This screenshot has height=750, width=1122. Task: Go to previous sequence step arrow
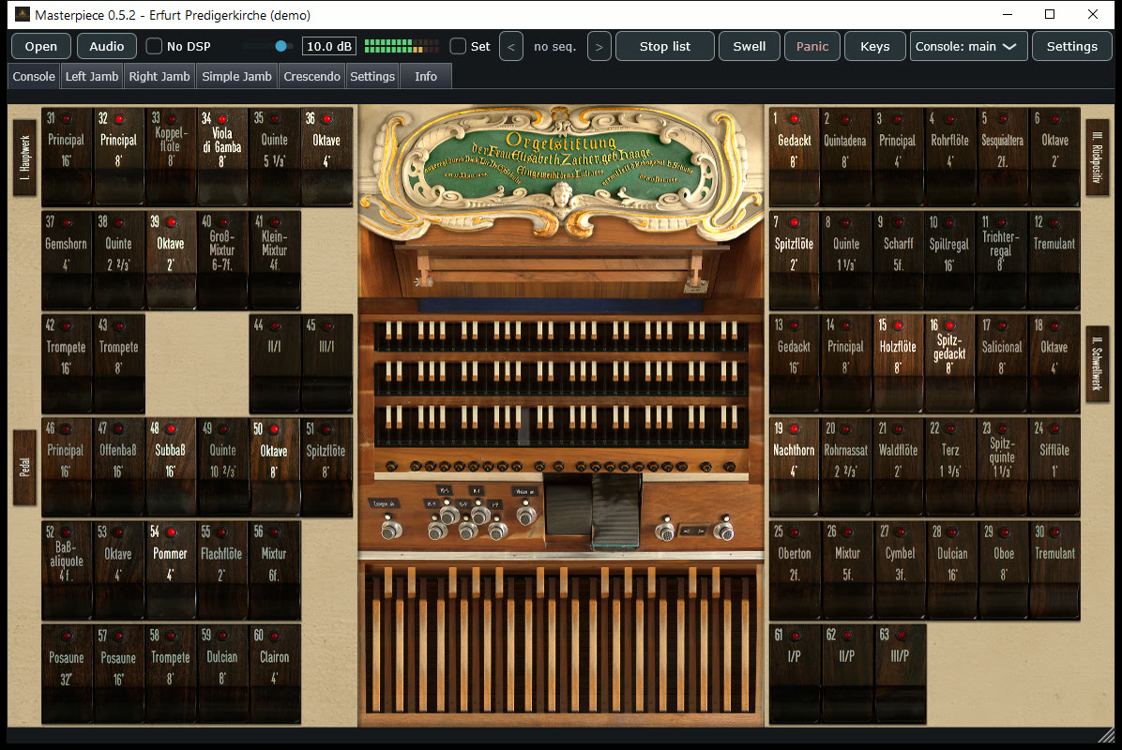coord(511,47)
